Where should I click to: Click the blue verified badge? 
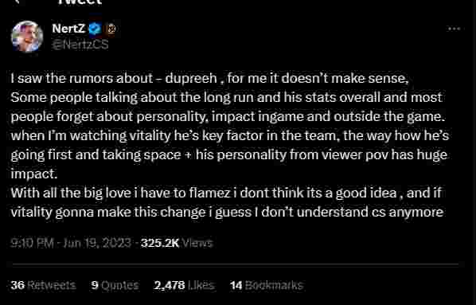pos(95,29)
